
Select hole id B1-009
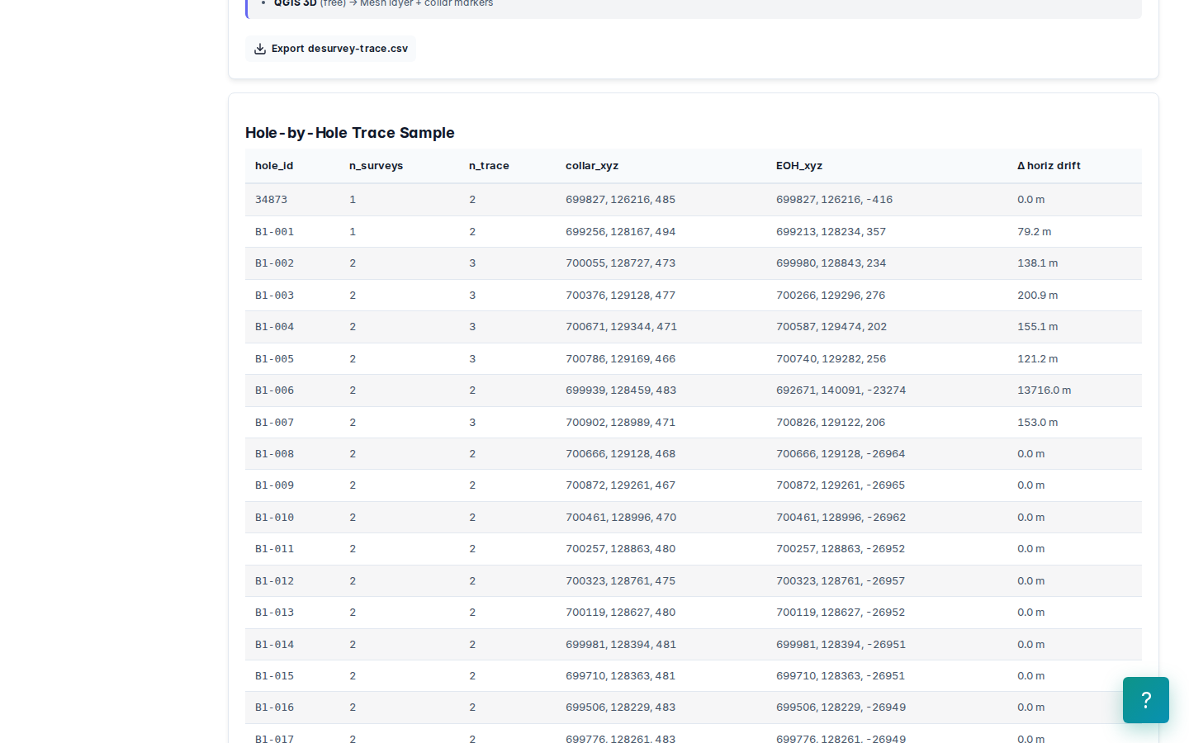[x=274, y=485]
